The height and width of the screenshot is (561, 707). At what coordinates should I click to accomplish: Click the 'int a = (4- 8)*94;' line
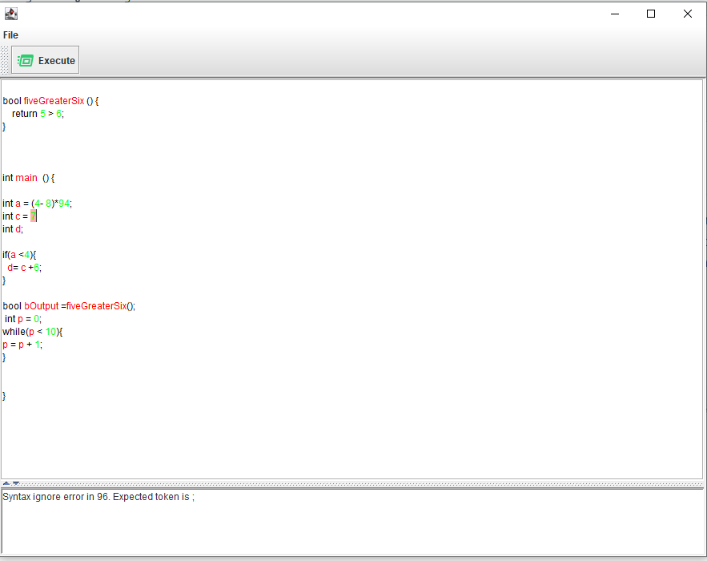coord(37,204)
